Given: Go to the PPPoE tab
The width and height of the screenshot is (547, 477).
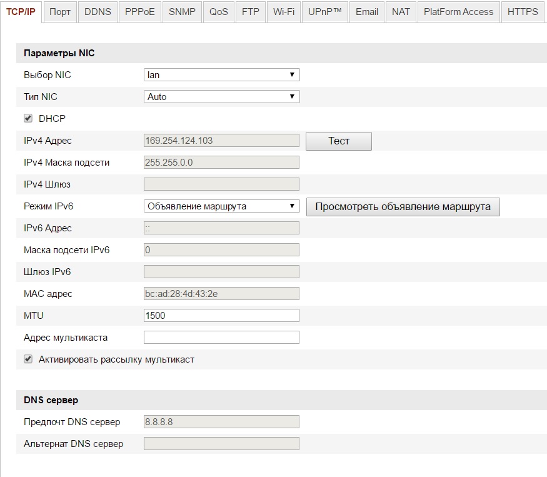Looking at the screenshot, I should coord(140,12).
